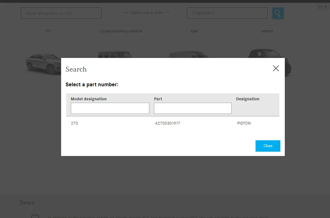330x218 pixels.
Task: Select part number A2700301917
Action: coord(168,123)
